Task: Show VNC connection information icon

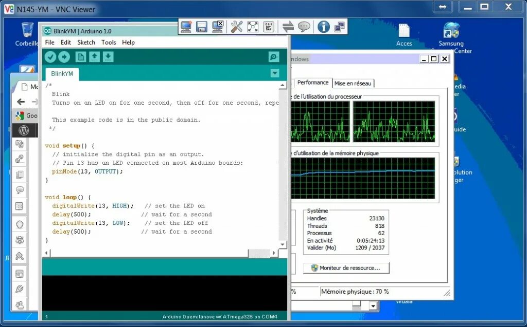Action: click(x=323, y=27)
